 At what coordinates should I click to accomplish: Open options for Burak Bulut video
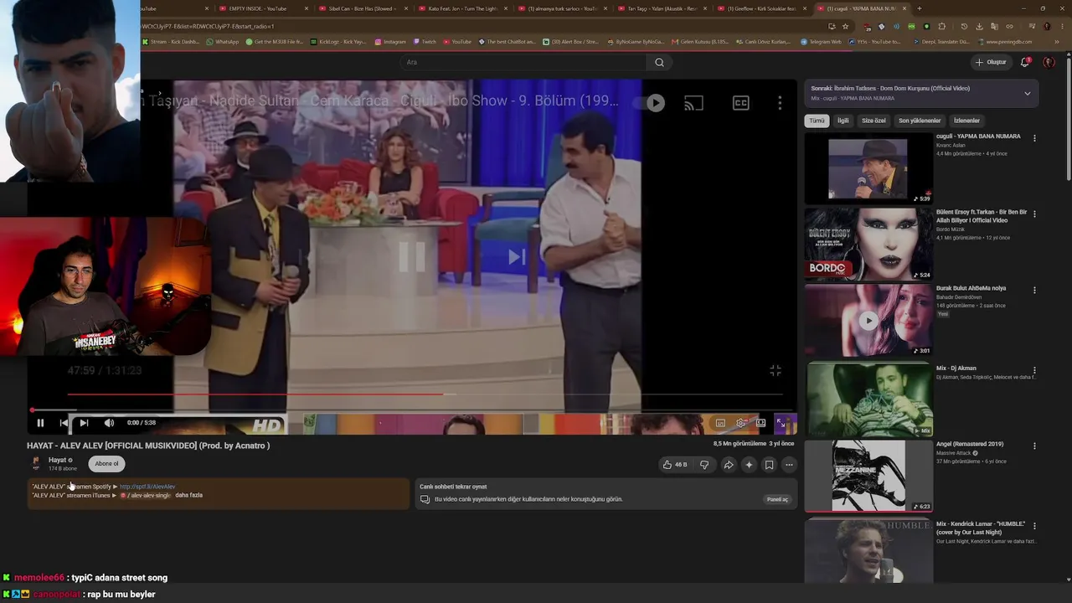pyautogui.click(x=1034, y=290)
